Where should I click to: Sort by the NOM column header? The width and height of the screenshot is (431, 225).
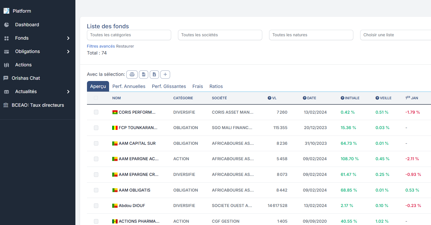point(117,98)
